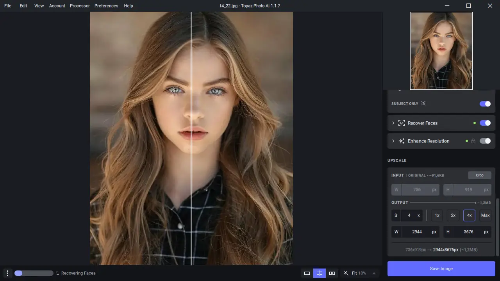Open the Account menu

57,6
